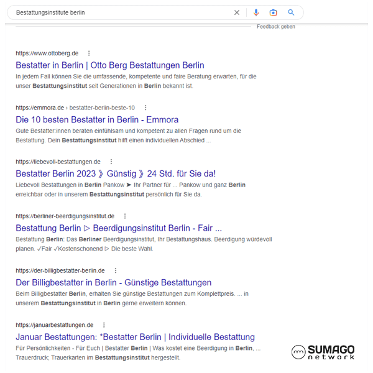The image size is (373, 373).
Task: Click the URL https://emmora.de › bestatter-berlin-beste-10
Action: tap(75, 108)
